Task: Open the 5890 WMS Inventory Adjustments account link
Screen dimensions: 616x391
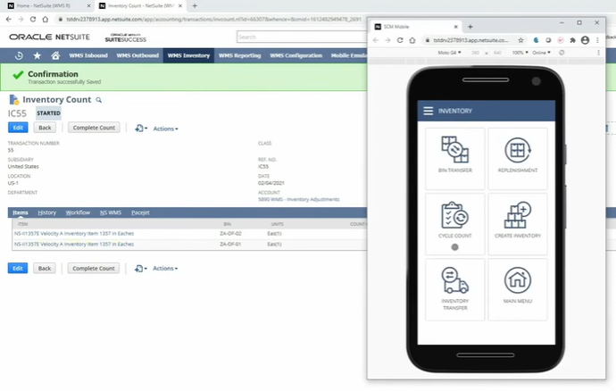Action: coord(298,199)
